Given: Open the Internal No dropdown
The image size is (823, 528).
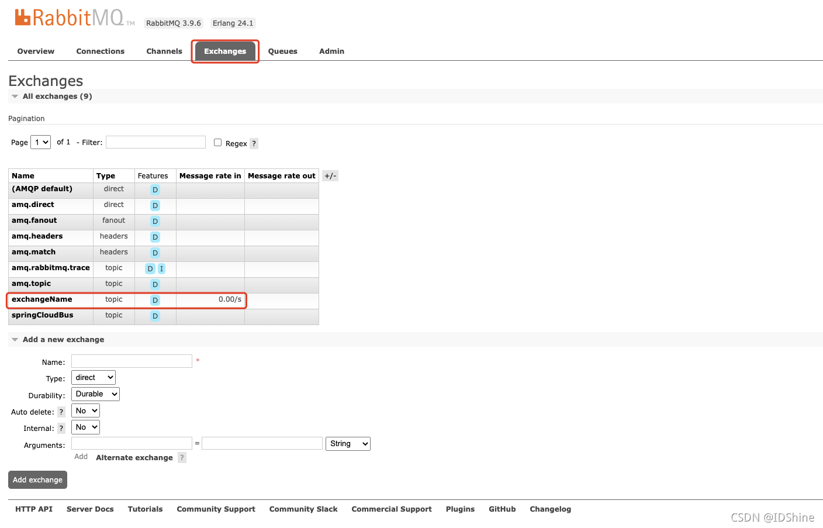Looking at the screenshot, I should 85,427.
